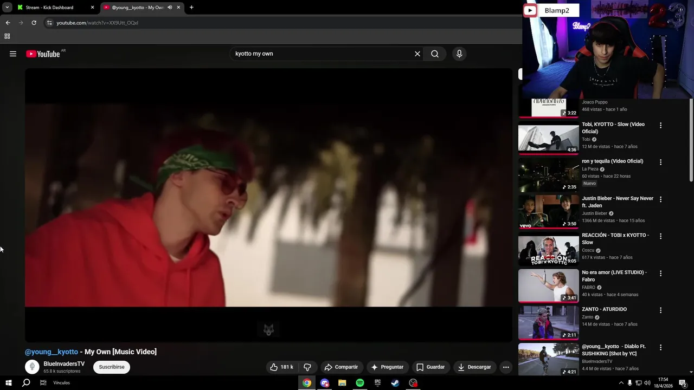The image size is (694, 390).
Task: Open the Diablo Ft. SUSHIKING title link
Action: pos(614,350)
